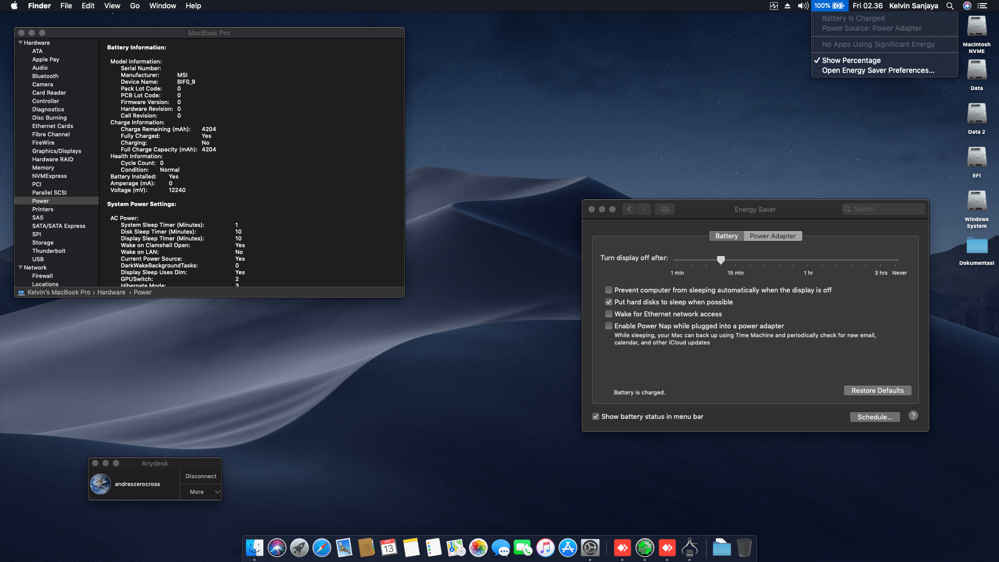Open the Photos app in the dock

tap(478, 547)
